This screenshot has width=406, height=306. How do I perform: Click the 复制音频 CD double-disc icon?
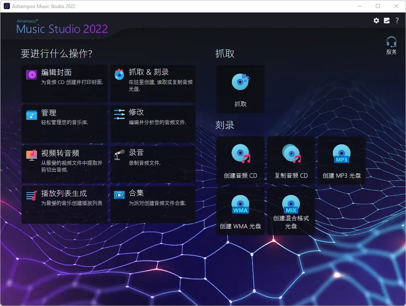coord(291,153)
